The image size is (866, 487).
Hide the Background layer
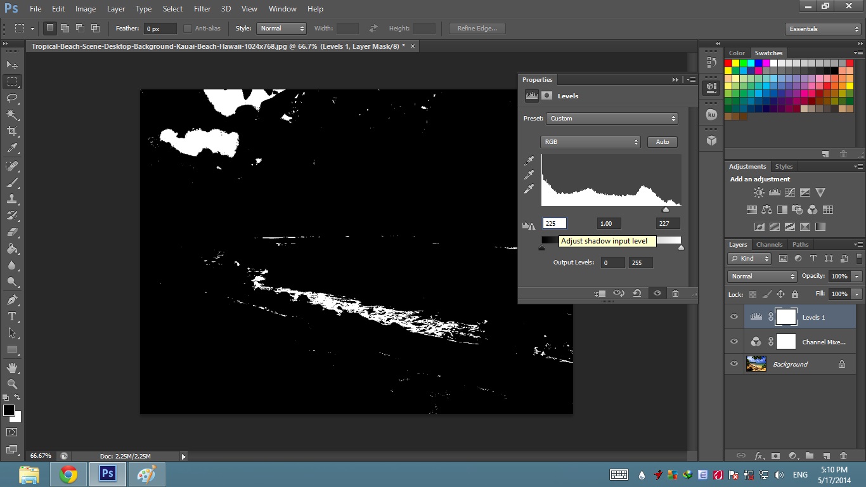pyautogui.click(x=734, y=364)
